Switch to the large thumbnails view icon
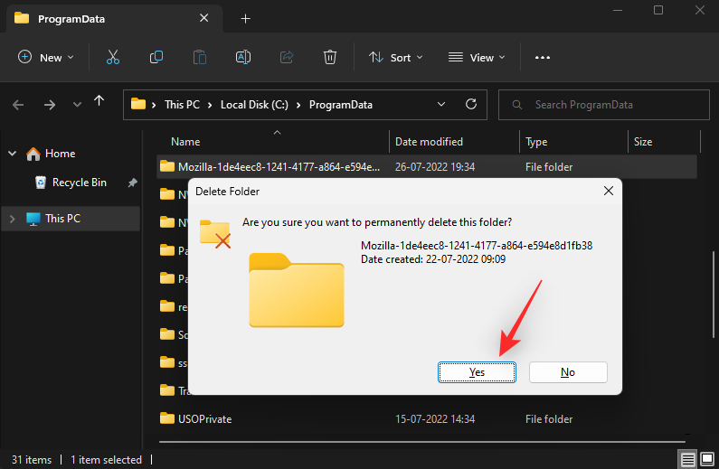Screen dimensions: 719x469 (707, 459)
